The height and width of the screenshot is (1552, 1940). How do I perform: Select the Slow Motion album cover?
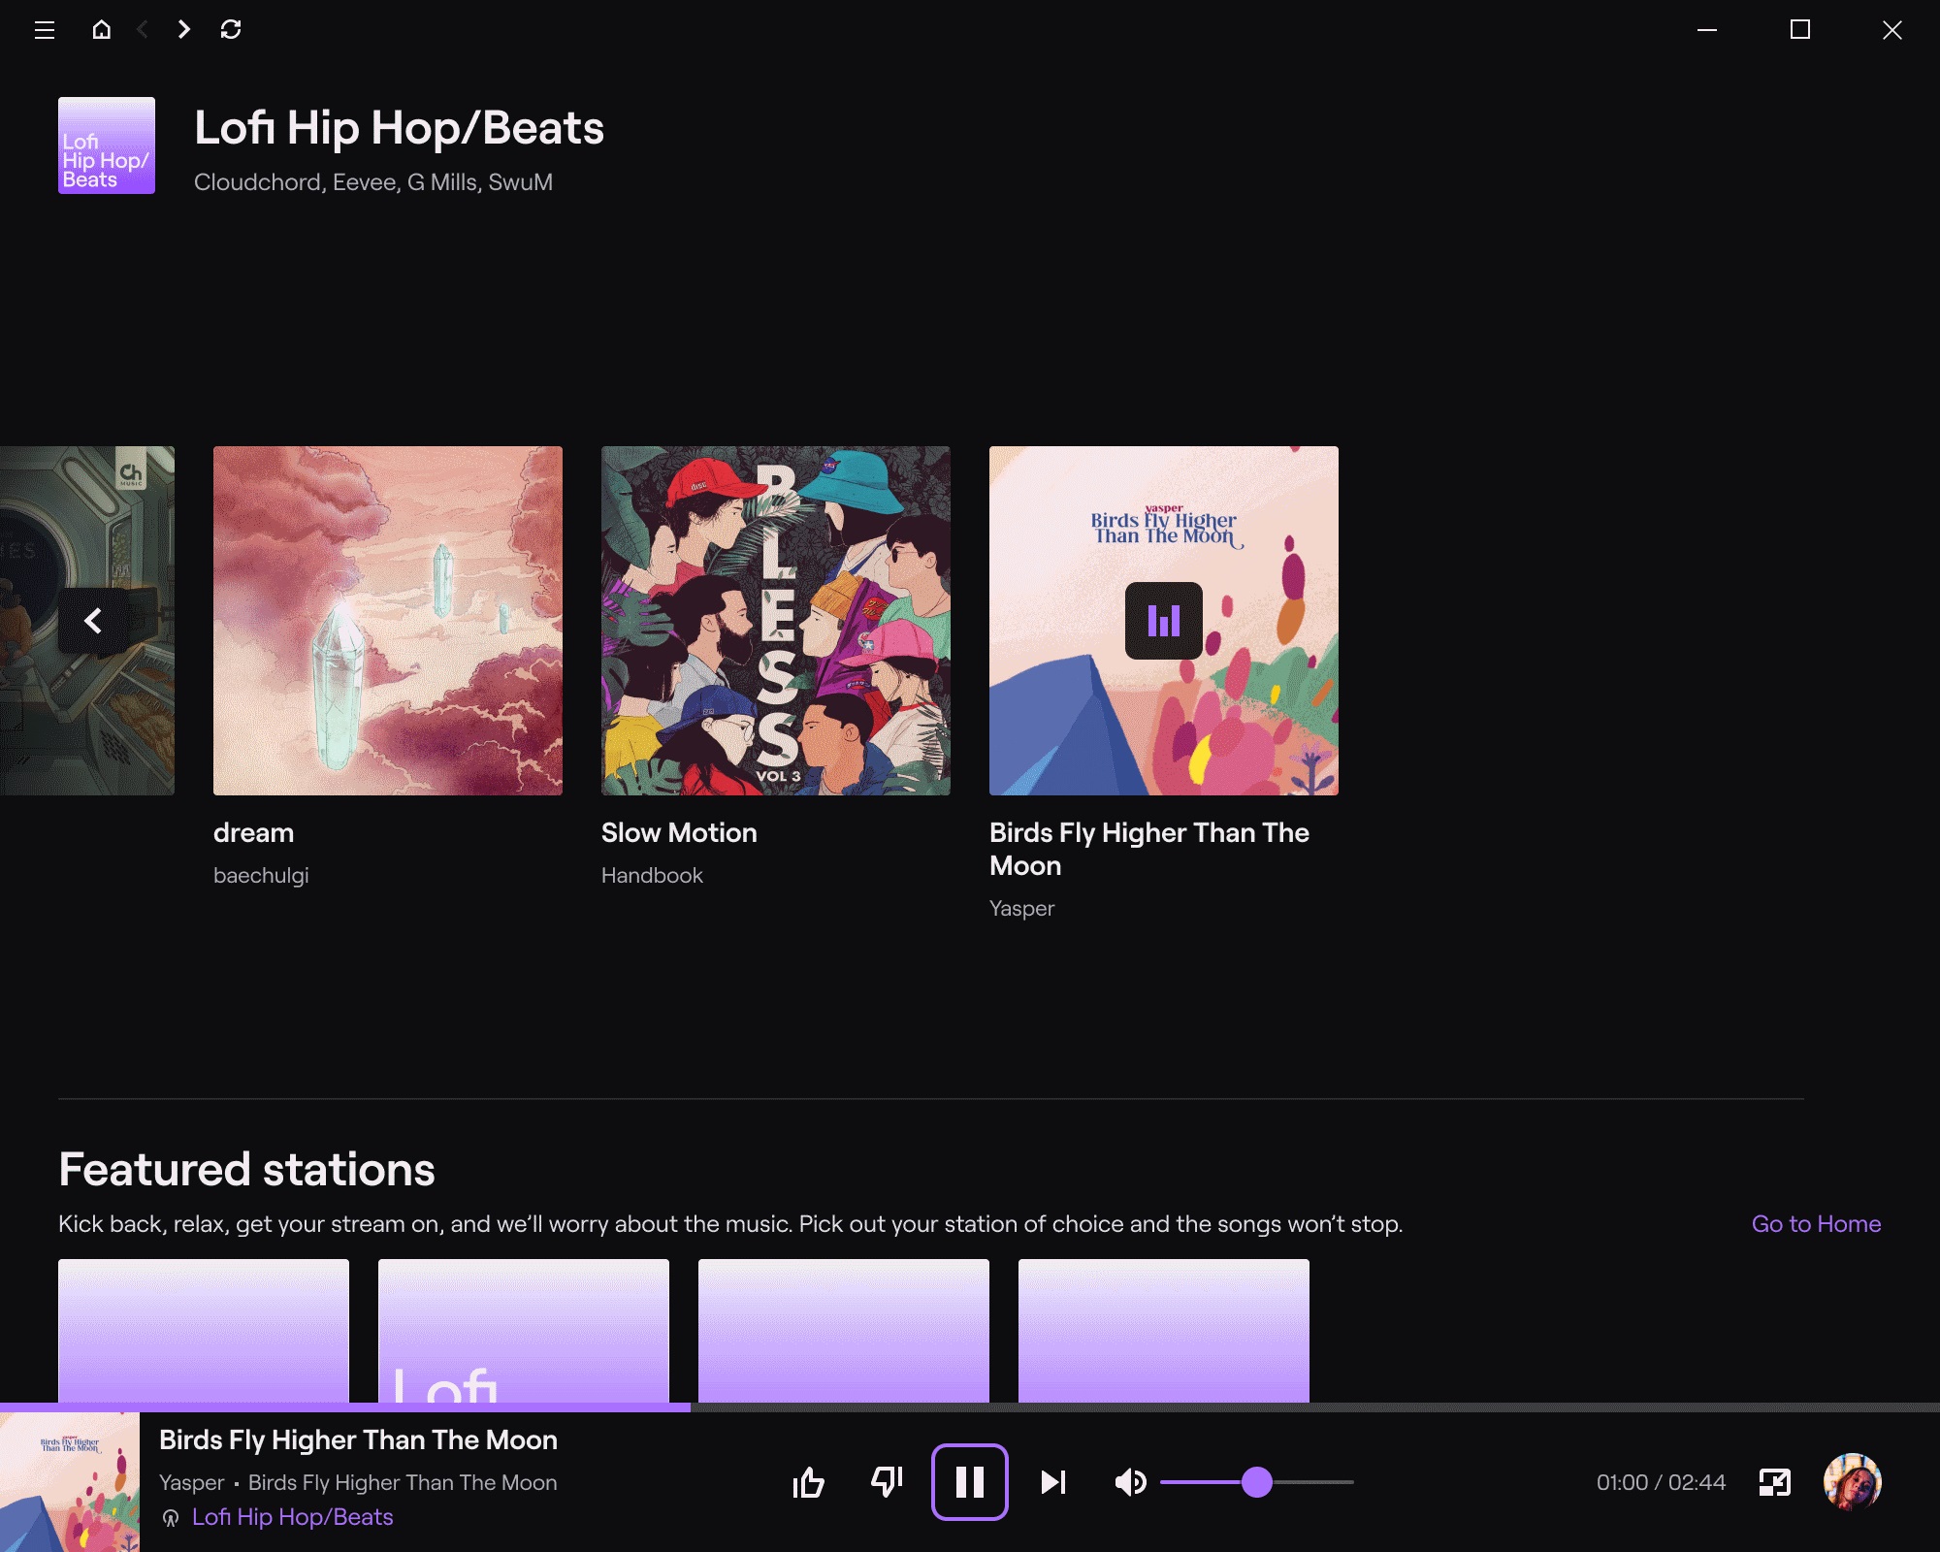pos(776,621)
